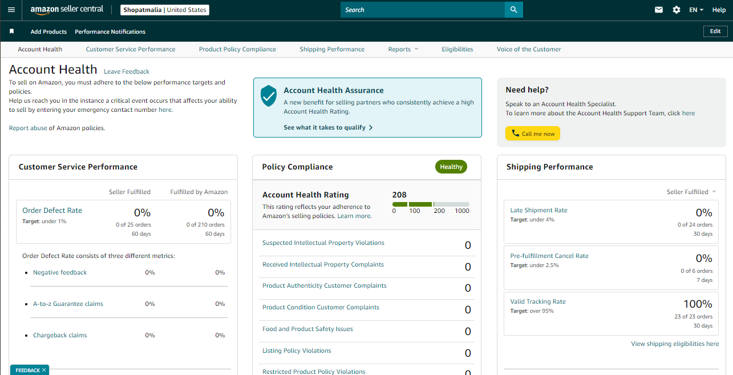Click the Call me now button
733x375 pixels.
pyautogui.click(x=533, y=134)
